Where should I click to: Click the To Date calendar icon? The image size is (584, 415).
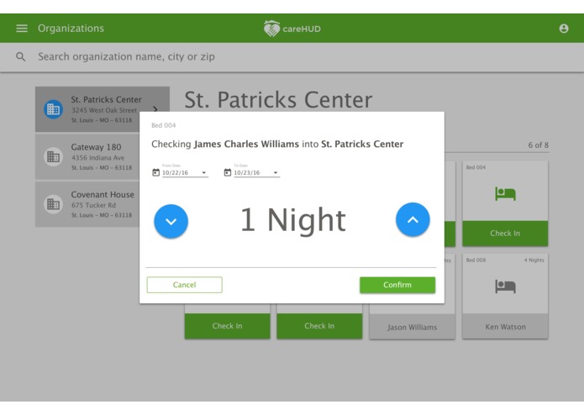pos(228,172)
